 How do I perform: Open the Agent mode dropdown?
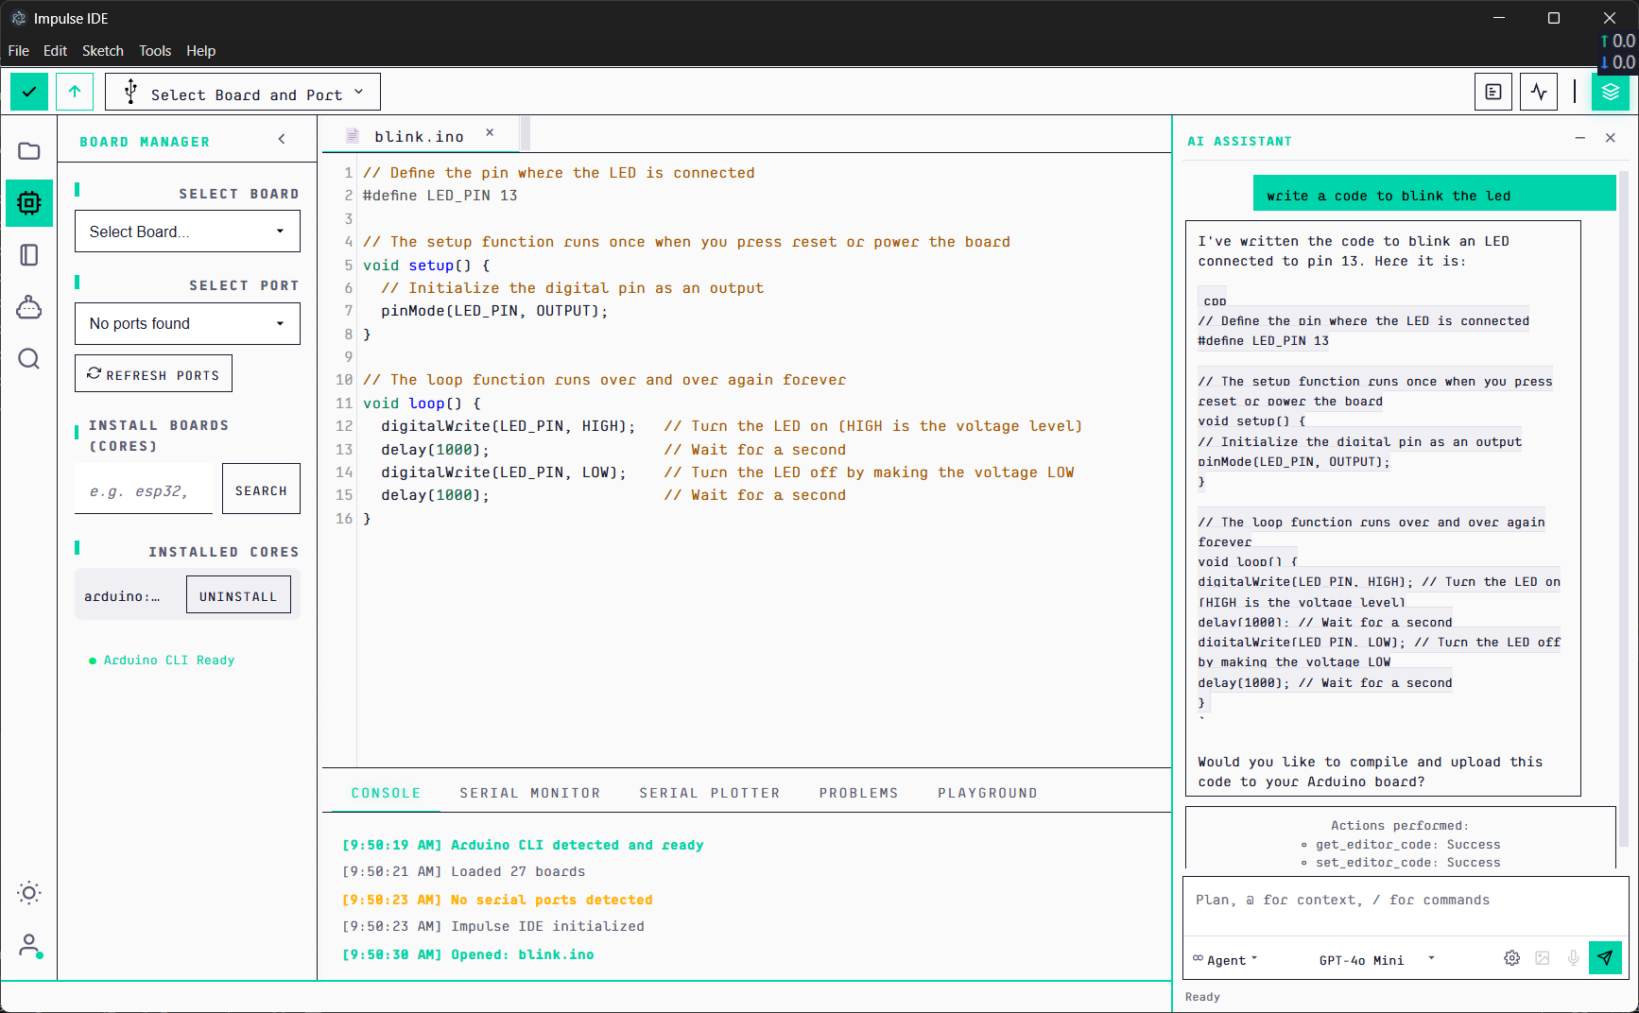(x=1225, y=960)
